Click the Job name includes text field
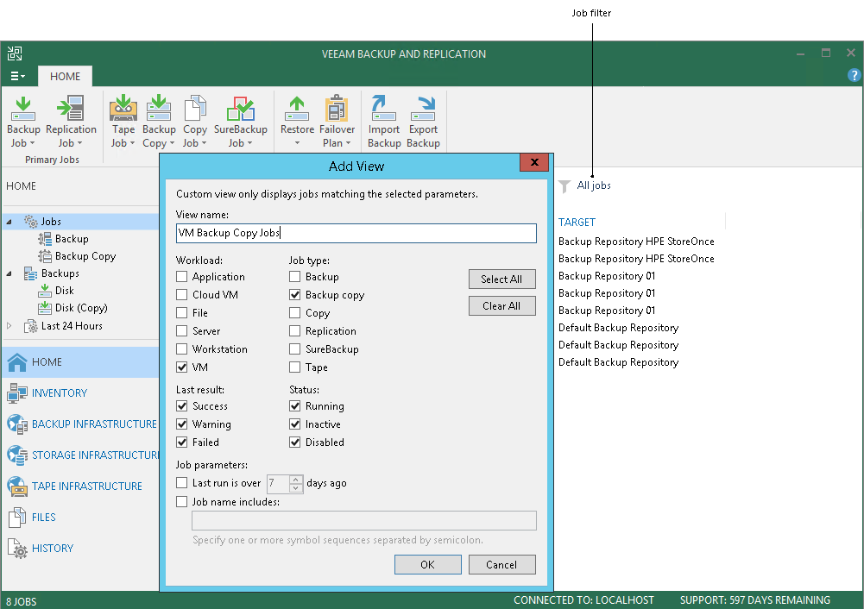Viewport: 864px width, 609px height. [363, 520]
